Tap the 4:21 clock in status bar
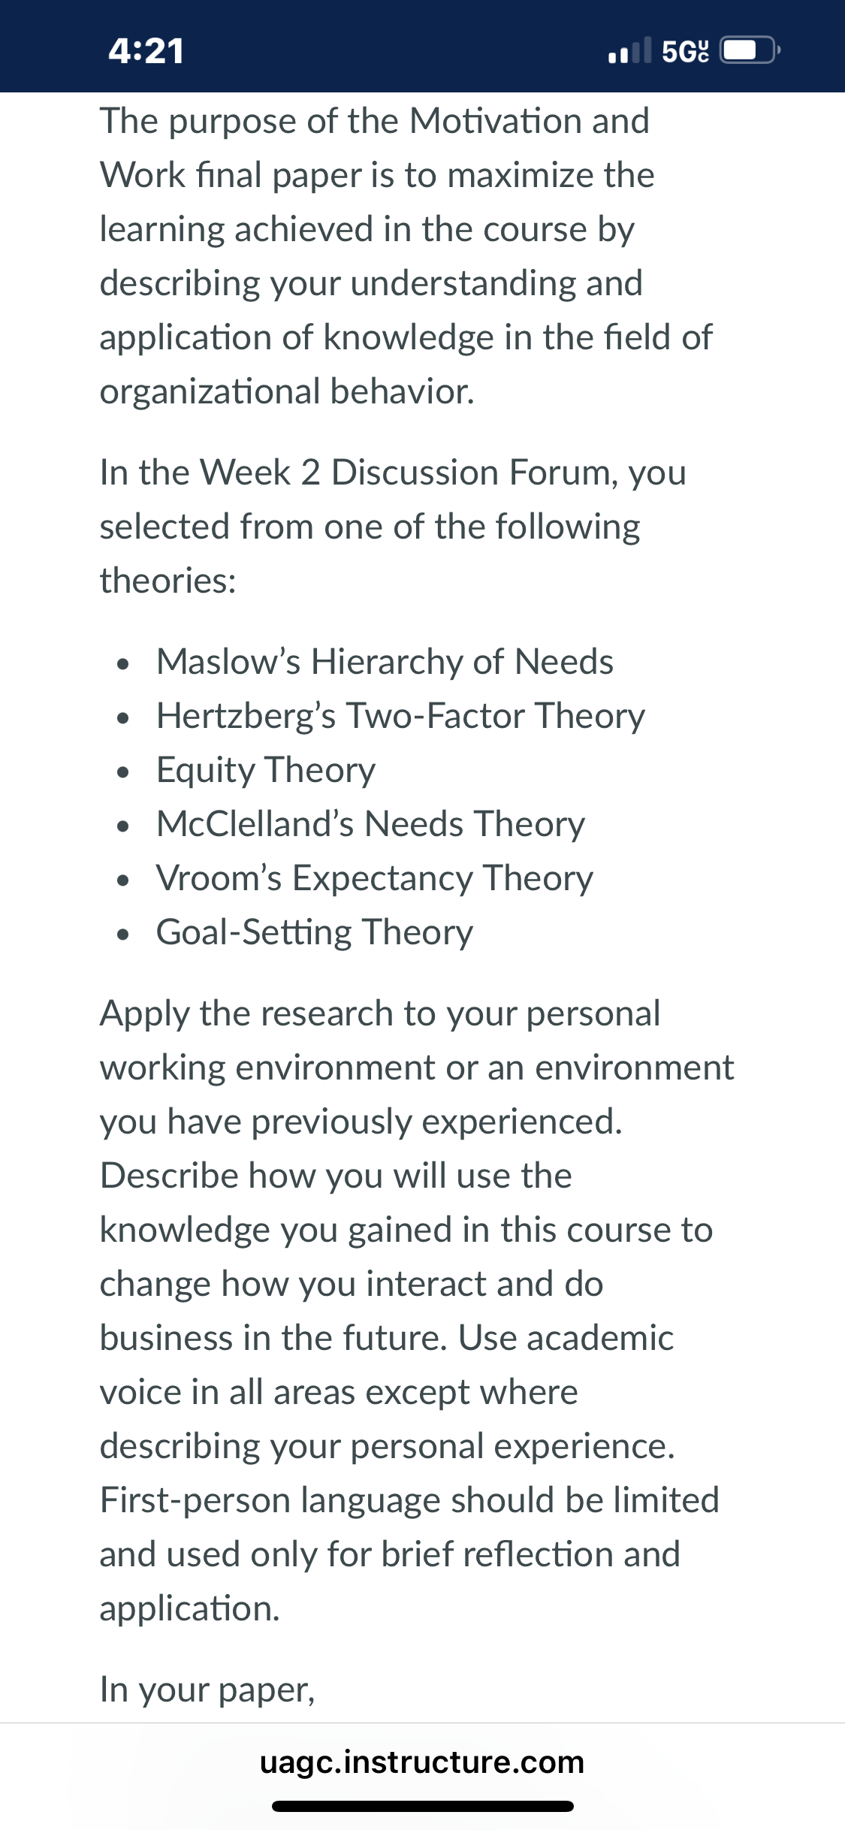This screenshot has width=845, height=1830. pyautogui.click(x=146, y=51)
